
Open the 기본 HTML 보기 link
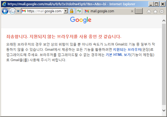click(118, 55)
